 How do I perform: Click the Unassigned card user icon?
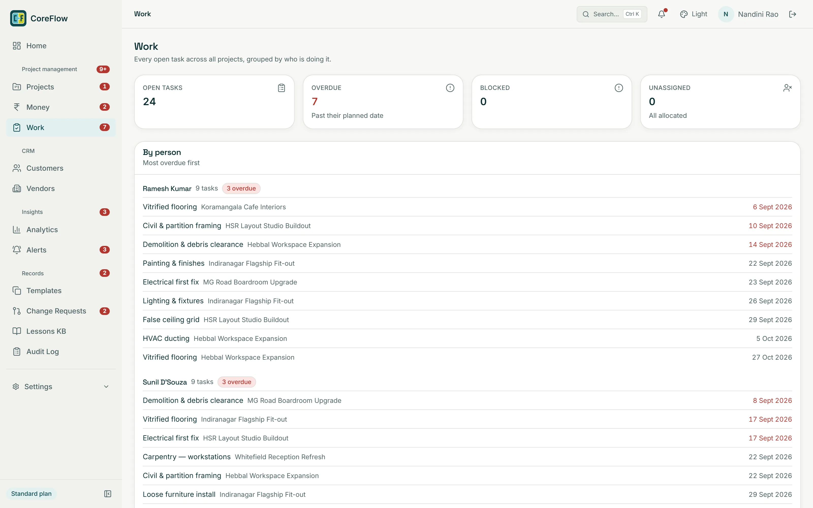coord(788,88)
